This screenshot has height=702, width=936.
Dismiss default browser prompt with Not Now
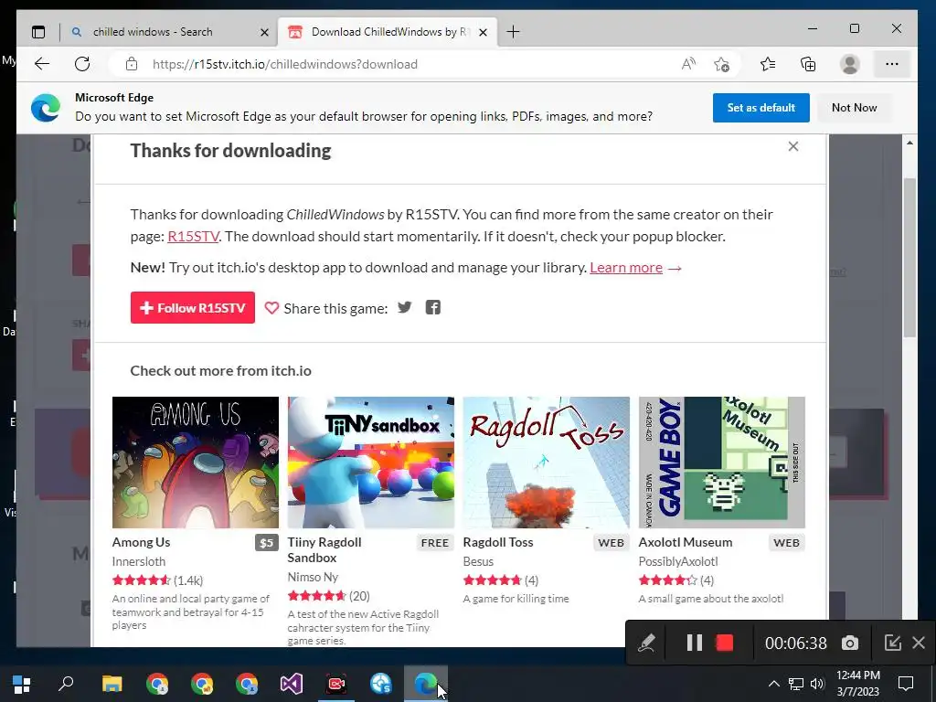coord(854,108)
